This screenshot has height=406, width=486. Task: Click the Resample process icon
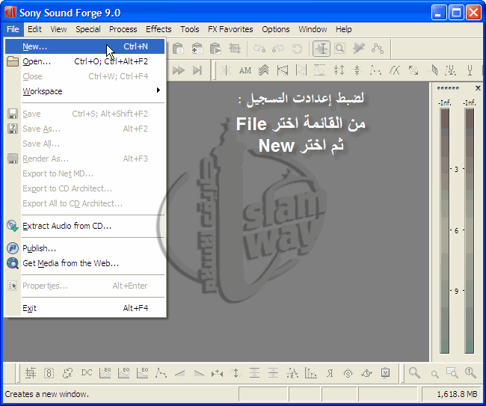click(x=67, y=373)
